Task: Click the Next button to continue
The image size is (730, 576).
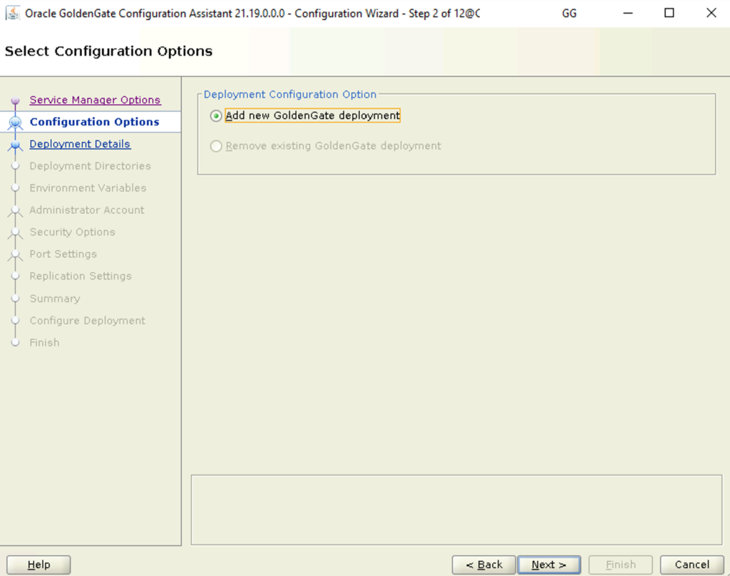Action: pos(549,565)
